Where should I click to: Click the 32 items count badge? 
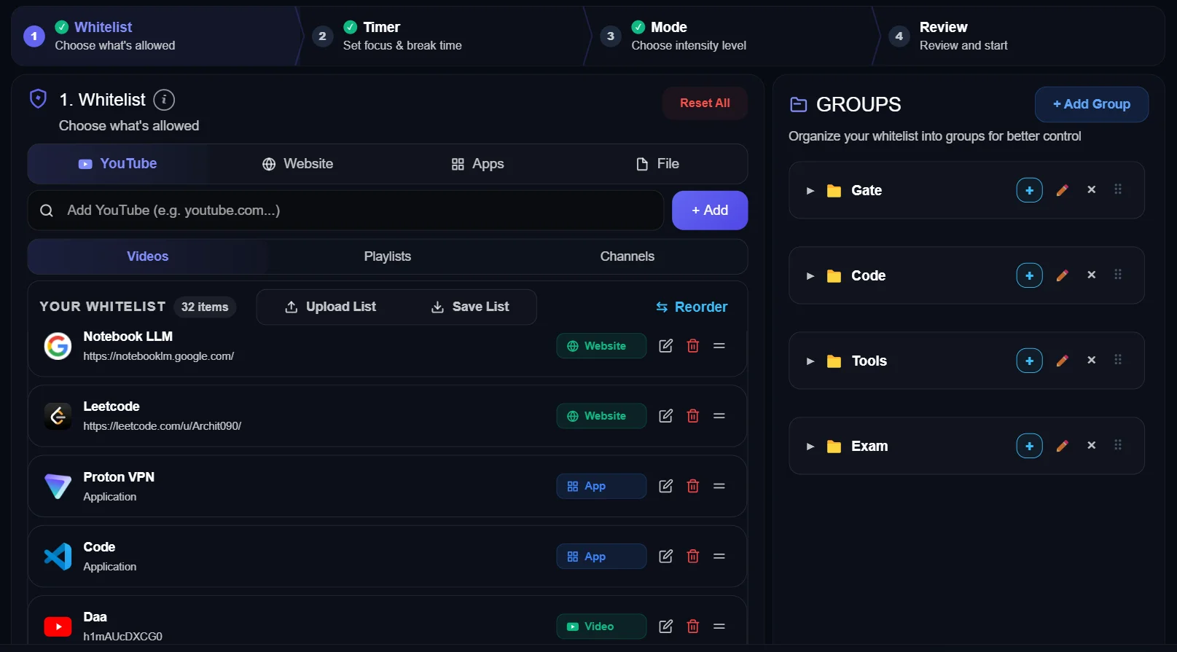click(x=205, y=307)
